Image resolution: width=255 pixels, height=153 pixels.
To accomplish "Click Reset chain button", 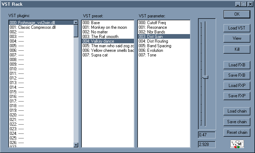I will pyautogui.click(x=237, y=132).
